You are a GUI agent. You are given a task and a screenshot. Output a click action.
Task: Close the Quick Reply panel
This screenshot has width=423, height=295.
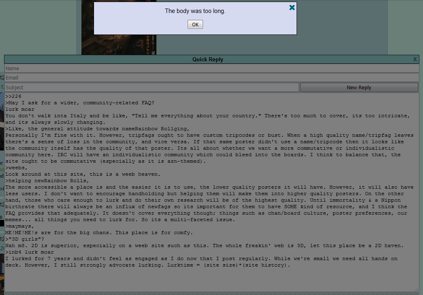pyautogui.click(x=415, y=59)
